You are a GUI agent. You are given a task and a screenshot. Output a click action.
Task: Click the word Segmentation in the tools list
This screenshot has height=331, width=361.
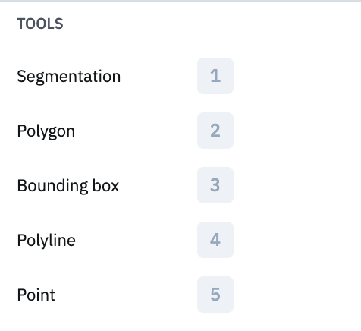(69, 77)
